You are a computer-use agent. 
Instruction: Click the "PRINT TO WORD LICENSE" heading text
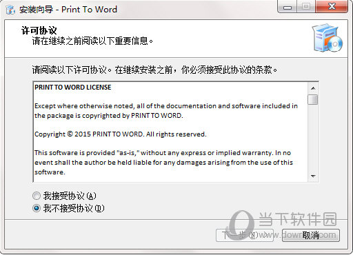click(x=73, y=88)
